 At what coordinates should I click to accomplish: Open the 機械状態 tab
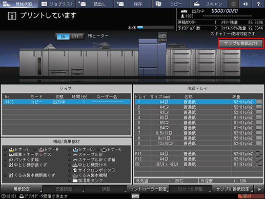point(19,4)
